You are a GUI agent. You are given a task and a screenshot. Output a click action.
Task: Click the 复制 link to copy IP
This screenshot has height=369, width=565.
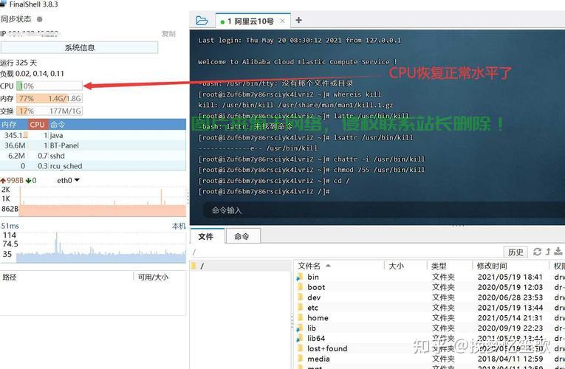(168, 33)
